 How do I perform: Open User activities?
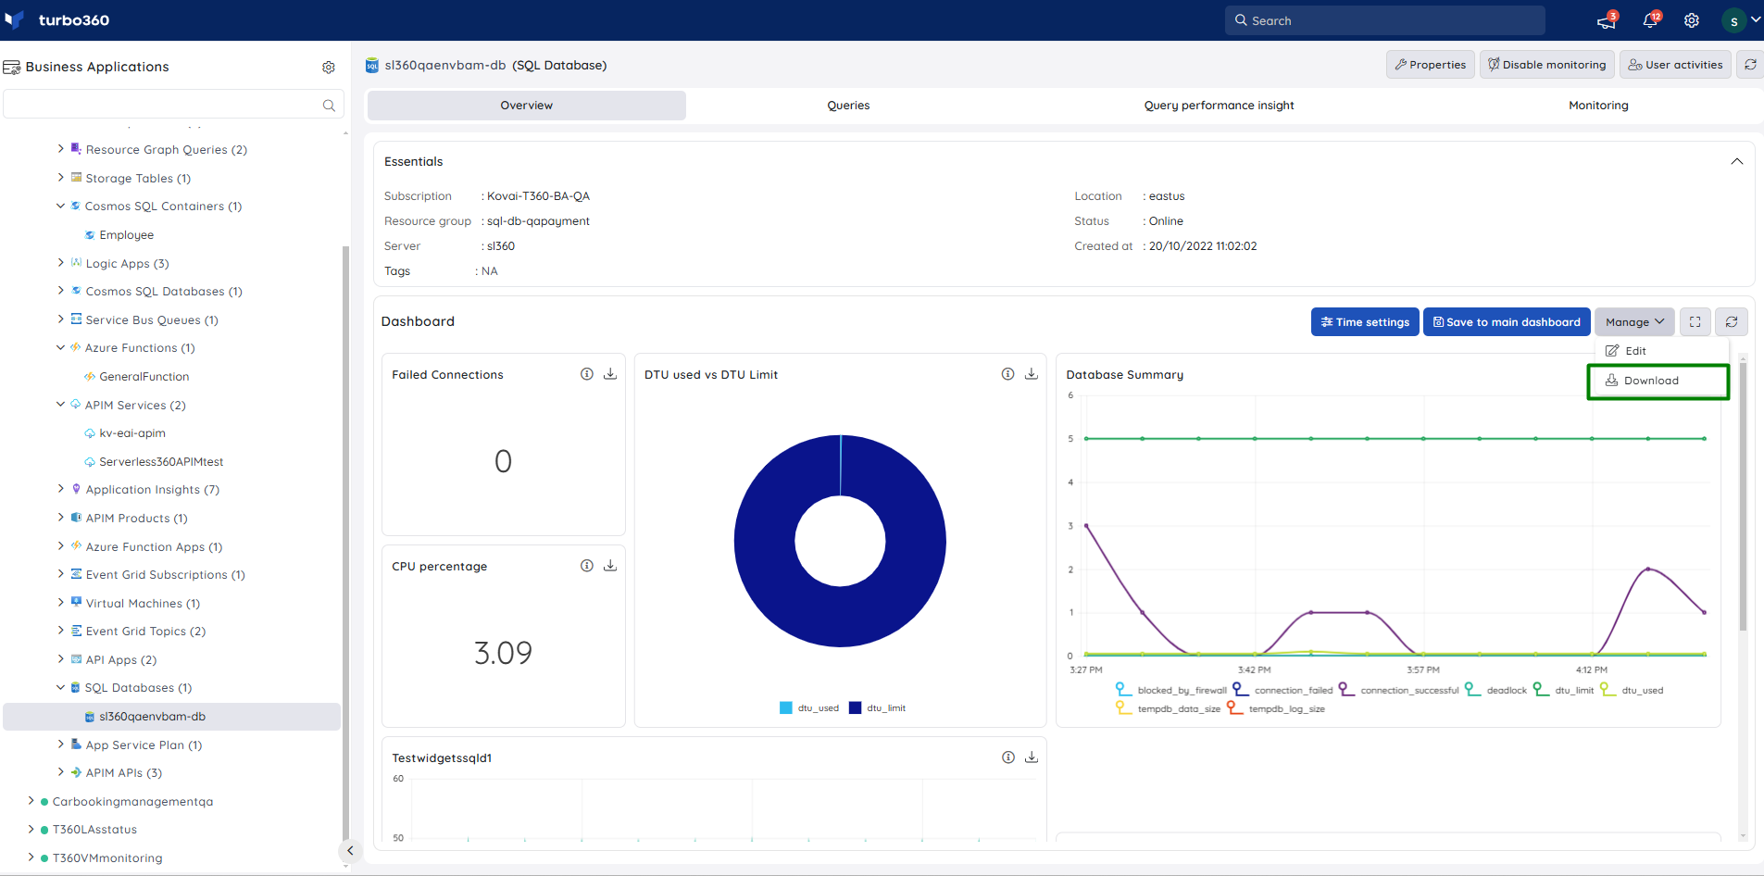(x=1675, y=65)
